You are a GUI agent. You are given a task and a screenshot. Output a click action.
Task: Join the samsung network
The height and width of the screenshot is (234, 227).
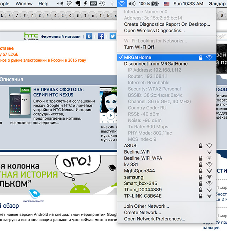click(x=167, y=177)
